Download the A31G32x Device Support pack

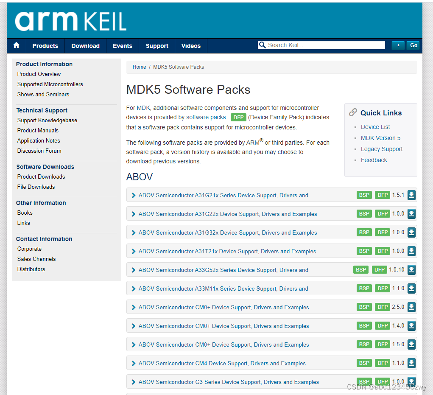411,233
